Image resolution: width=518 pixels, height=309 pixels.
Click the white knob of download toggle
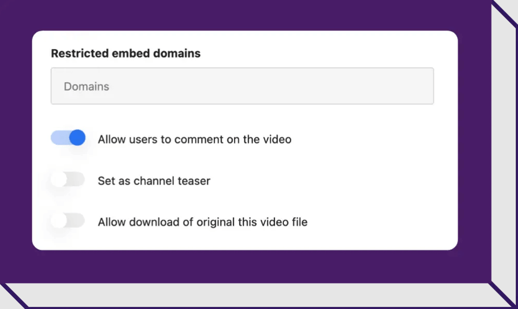point(59,220)
